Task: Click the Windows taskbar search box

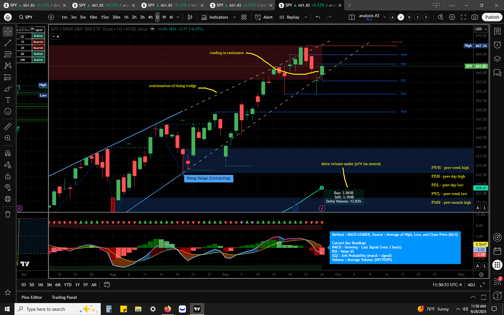Action: coord(57,309)
